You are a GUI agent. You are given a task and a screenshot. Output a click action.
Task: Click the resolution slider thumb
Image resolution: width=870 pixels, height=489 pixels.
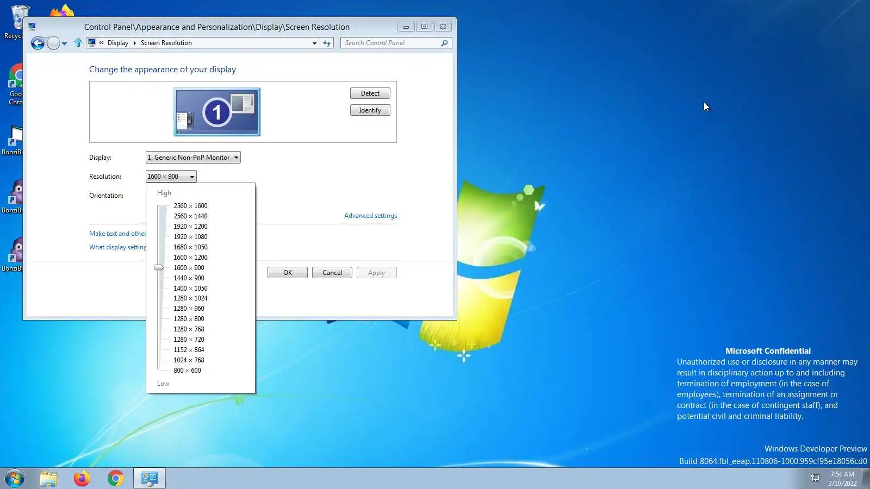tap(158, 267)
